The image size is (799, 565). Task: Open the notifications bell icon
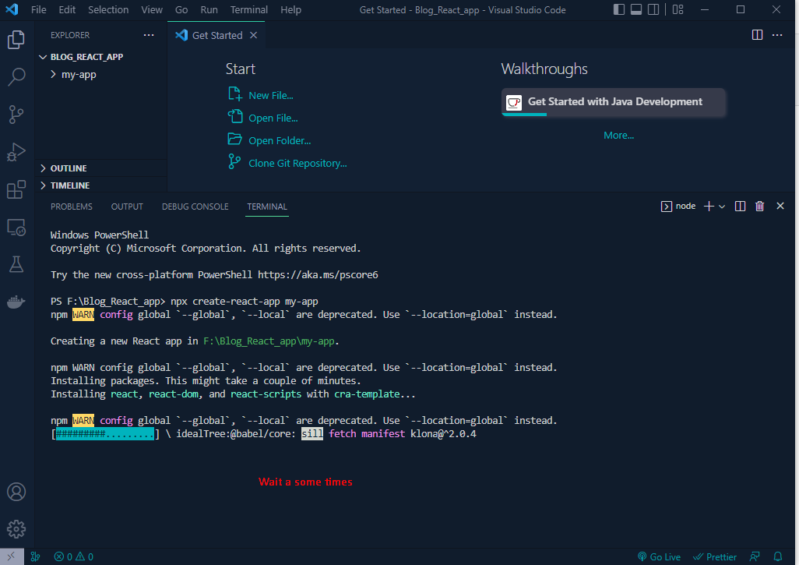(778, 557)
